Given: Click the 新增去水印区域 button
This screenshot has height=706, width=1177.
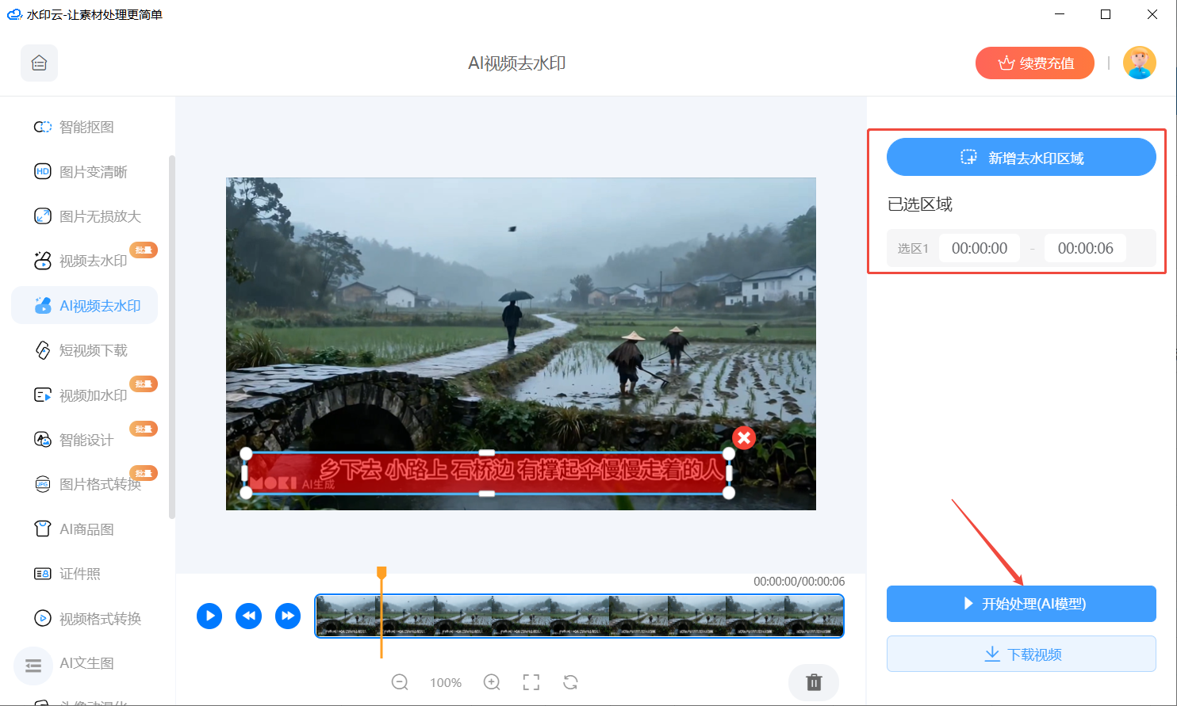Looking at the screenshot, I should point(1021,158).
